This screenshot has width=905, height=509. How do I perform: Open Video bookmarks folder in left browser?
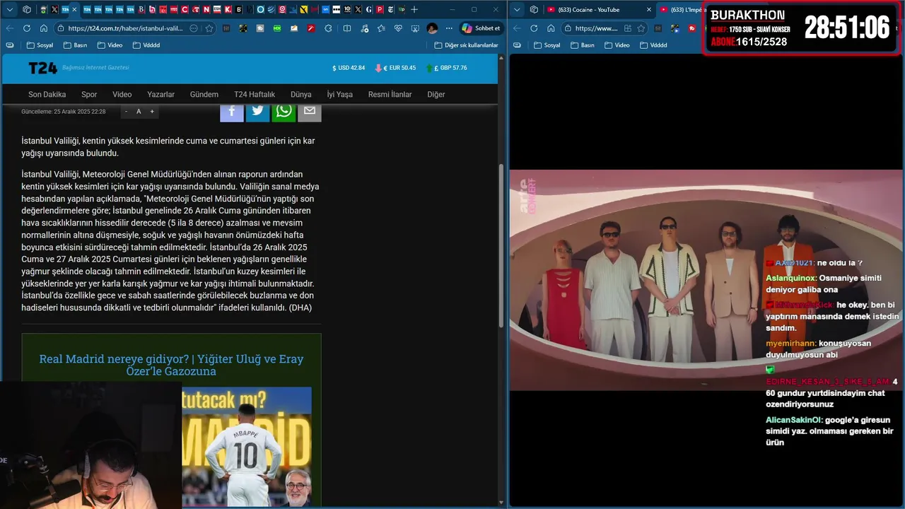tap(109, 45)
